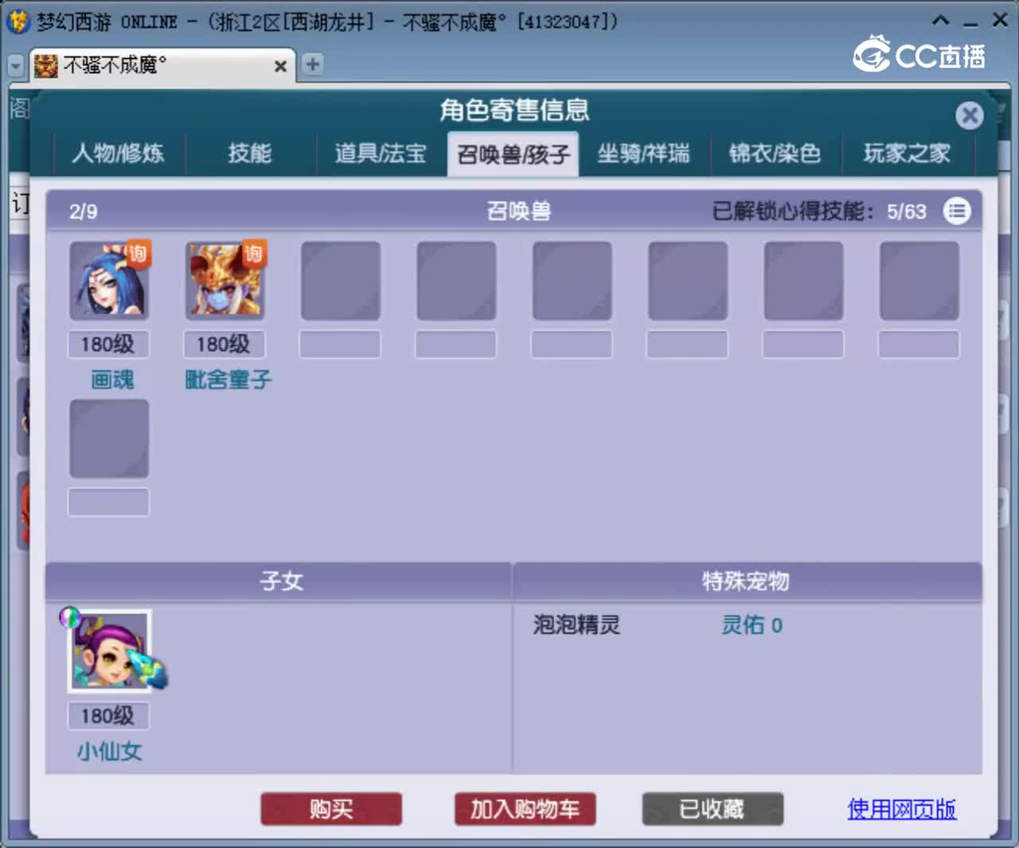Click the 2/9 summon pet count
This screenshot has height=848, width=1019.
[83, 212]
